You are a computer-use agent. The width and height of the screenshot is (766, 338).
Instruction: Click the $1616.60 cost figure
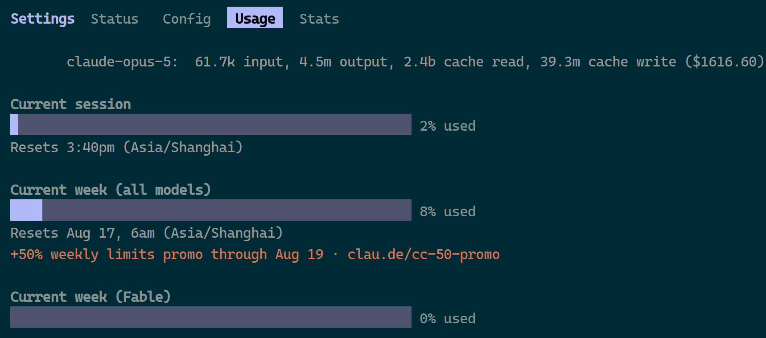point(725,62)
